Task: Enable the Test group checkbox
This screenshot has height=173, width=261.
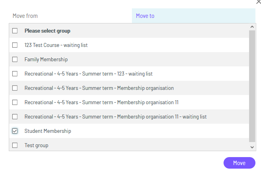Action: (15, 145)
